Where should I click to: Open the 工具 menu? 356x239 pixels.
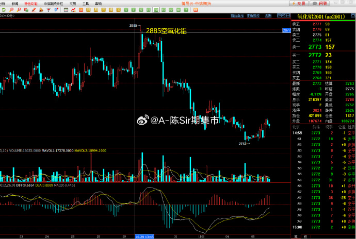click(x=86, y=3)
